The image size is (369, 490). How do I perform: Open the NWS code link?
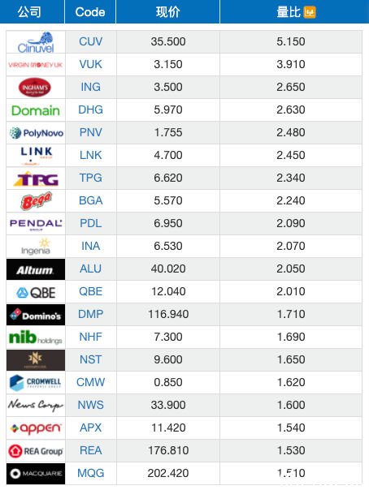pos(90,405)
